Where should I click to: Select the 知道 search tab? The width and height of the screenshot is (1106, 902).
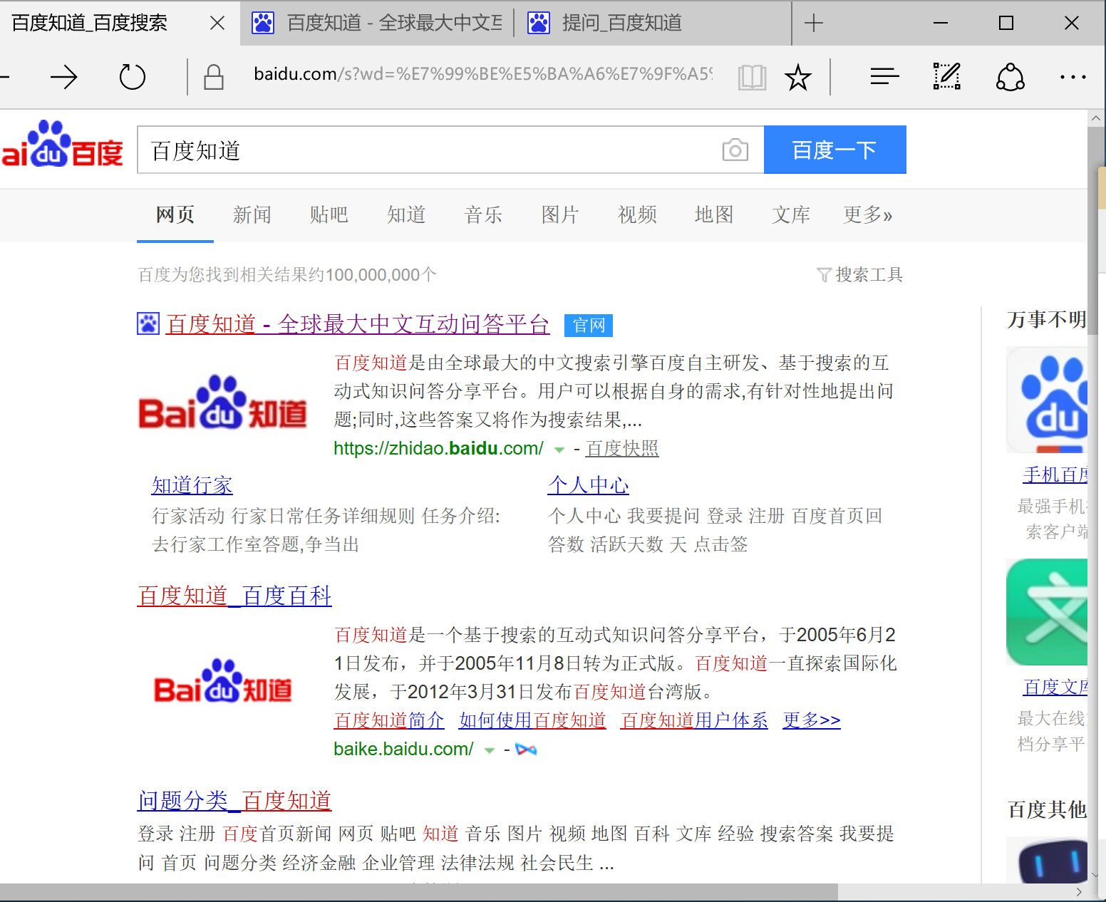(406, 214)
